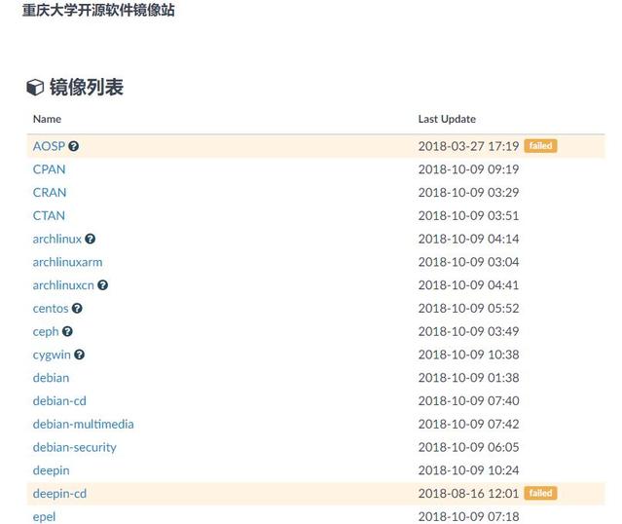Screen dimensions: 622x524
Task: Open the CTAN mirror link
Action: pos(49,215)
